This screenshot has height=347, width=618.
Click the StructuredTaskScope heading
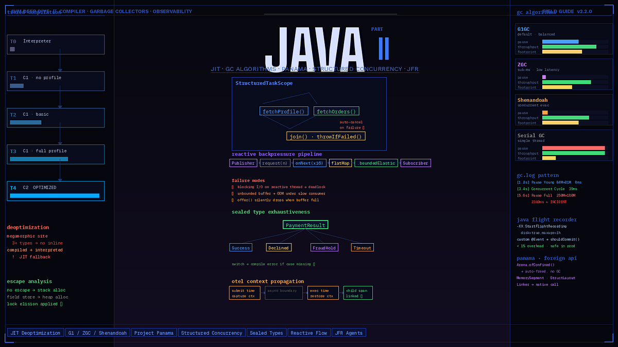(x=264, y=83)
